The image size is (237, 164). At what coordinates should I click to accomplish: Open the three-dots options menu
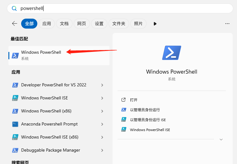[x=227, y=24]
